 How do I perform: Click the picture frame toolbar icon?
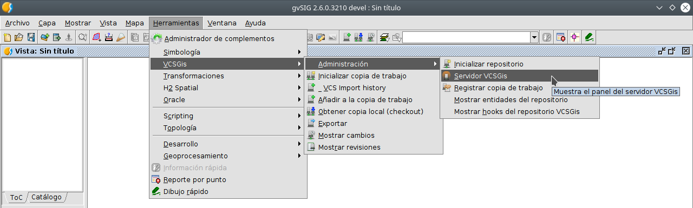[x=332, y=37]
